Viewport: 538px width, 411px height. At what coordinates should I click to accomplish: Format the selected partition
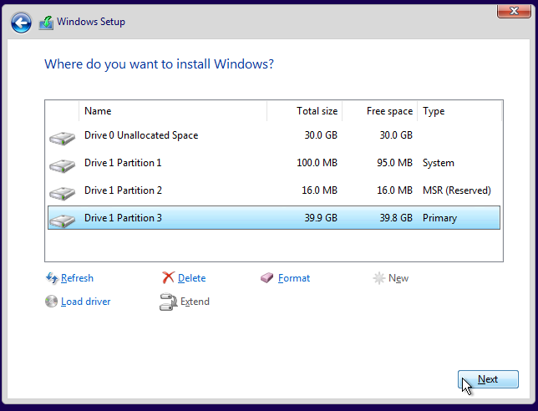294,278
